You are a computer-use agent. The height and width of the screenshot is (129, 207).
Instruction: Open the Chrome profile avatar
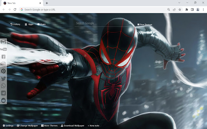click(198, 9)
